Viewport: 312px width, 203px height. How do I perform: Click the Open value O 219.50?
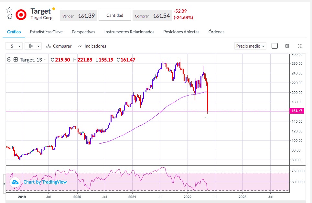[60, 60]
